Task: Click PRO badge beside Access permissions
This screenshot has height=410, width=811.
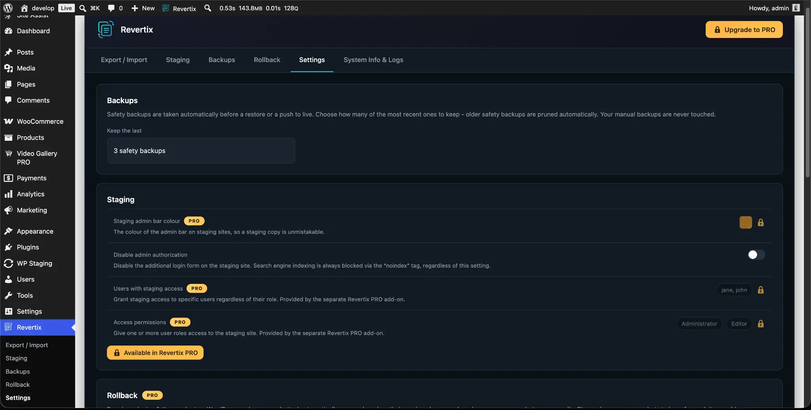Action: (180, 322)
